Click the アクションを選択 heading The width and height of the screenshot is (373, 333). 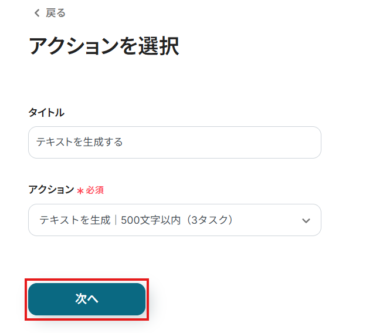click(x=104, y=46)
